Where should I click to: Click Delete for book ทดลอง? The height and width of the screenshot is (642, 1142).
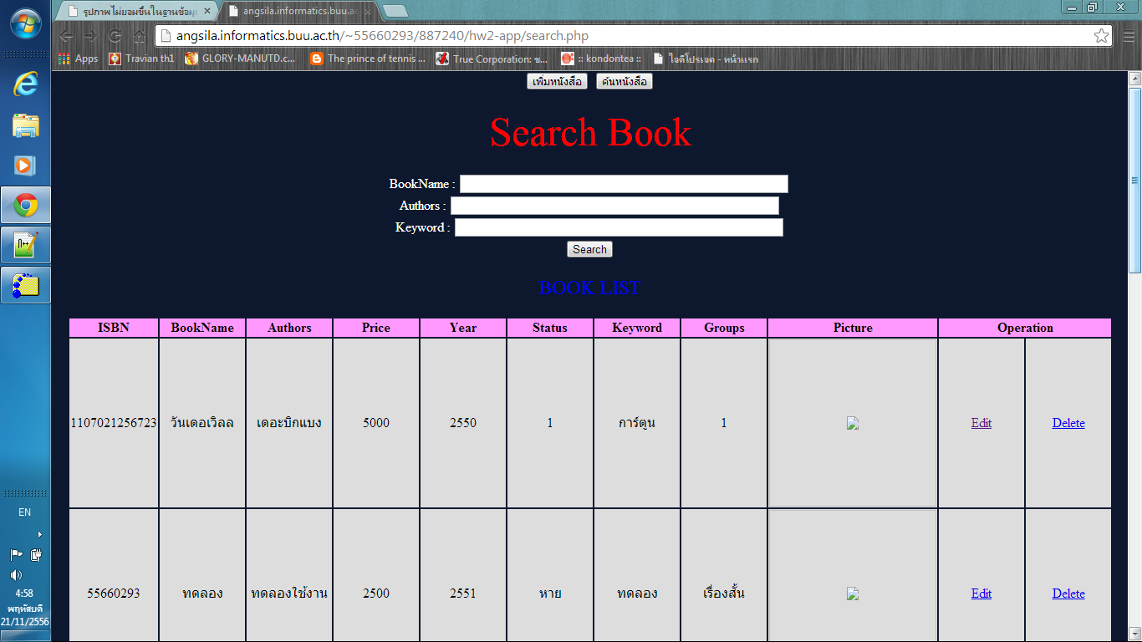coord(1068,594)
